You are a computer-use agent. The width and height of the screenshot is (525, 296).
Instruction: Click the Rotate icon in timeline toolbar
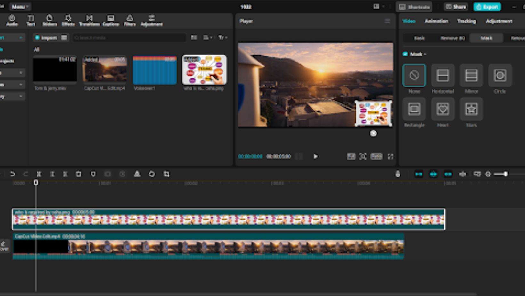pyautogui.click(x=152, y=174)
